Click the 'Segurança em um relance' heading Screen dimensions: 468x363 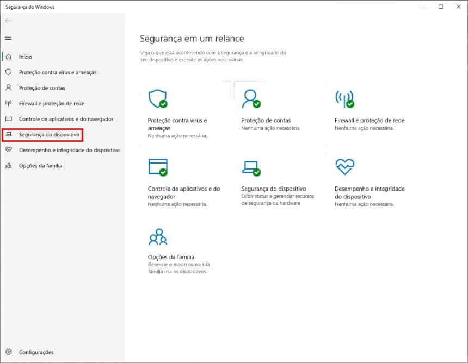coord(192,39)
